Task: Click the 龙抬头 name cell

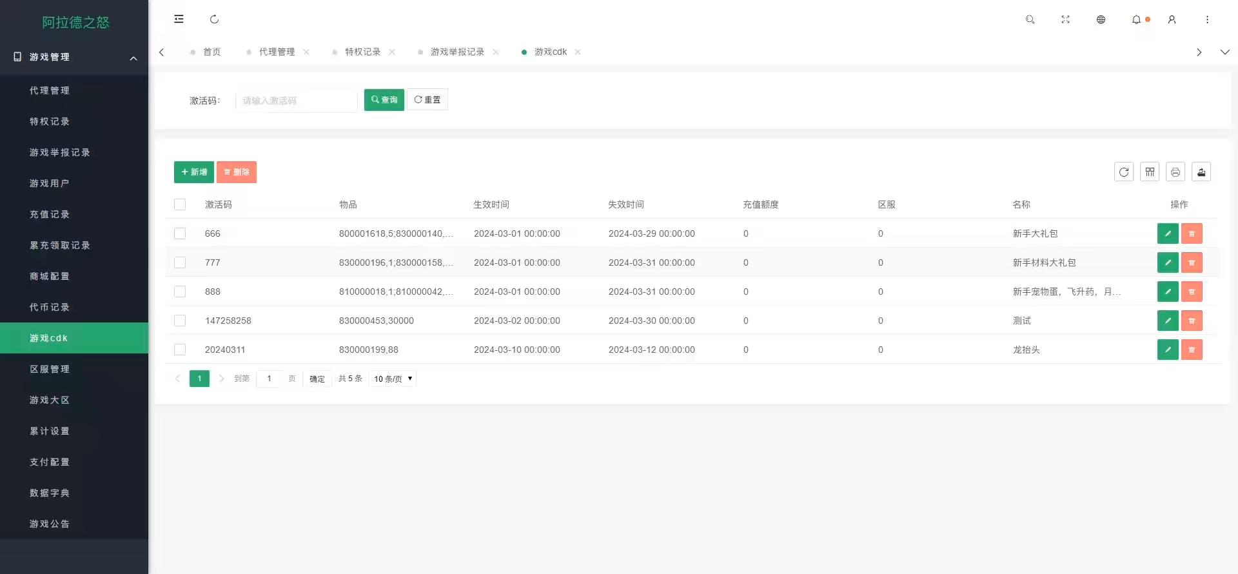Action: [x=1026, y=350]
